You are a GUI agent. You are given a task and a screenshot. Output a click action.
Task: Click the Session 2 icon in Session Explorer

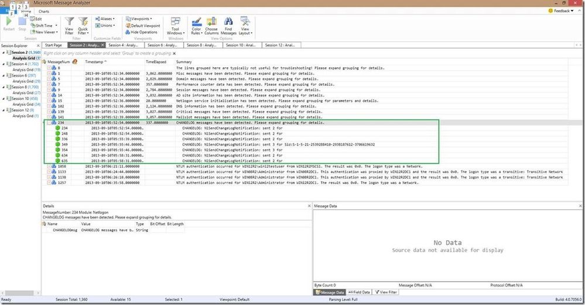pos(9,52)
